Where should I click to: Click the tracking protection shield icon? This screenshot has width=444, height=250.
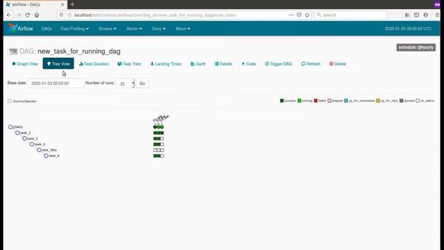pos(62,15)
